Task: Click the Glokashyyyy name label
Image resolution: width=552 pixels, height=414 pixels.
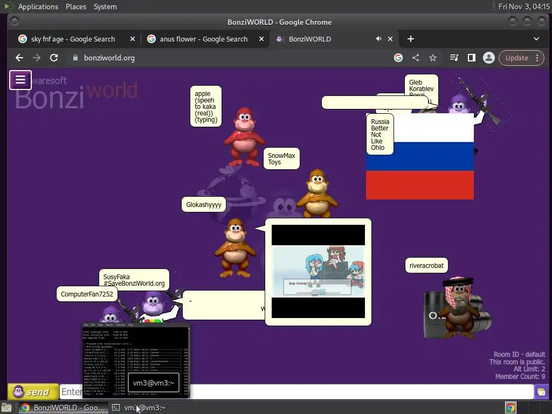Action: [203, 204]
